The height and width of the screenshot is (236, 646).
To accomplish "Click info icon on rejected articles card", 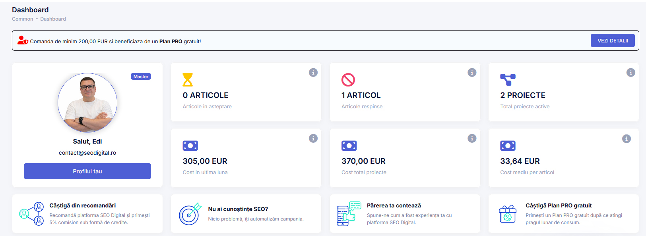I will click(472, 73).
